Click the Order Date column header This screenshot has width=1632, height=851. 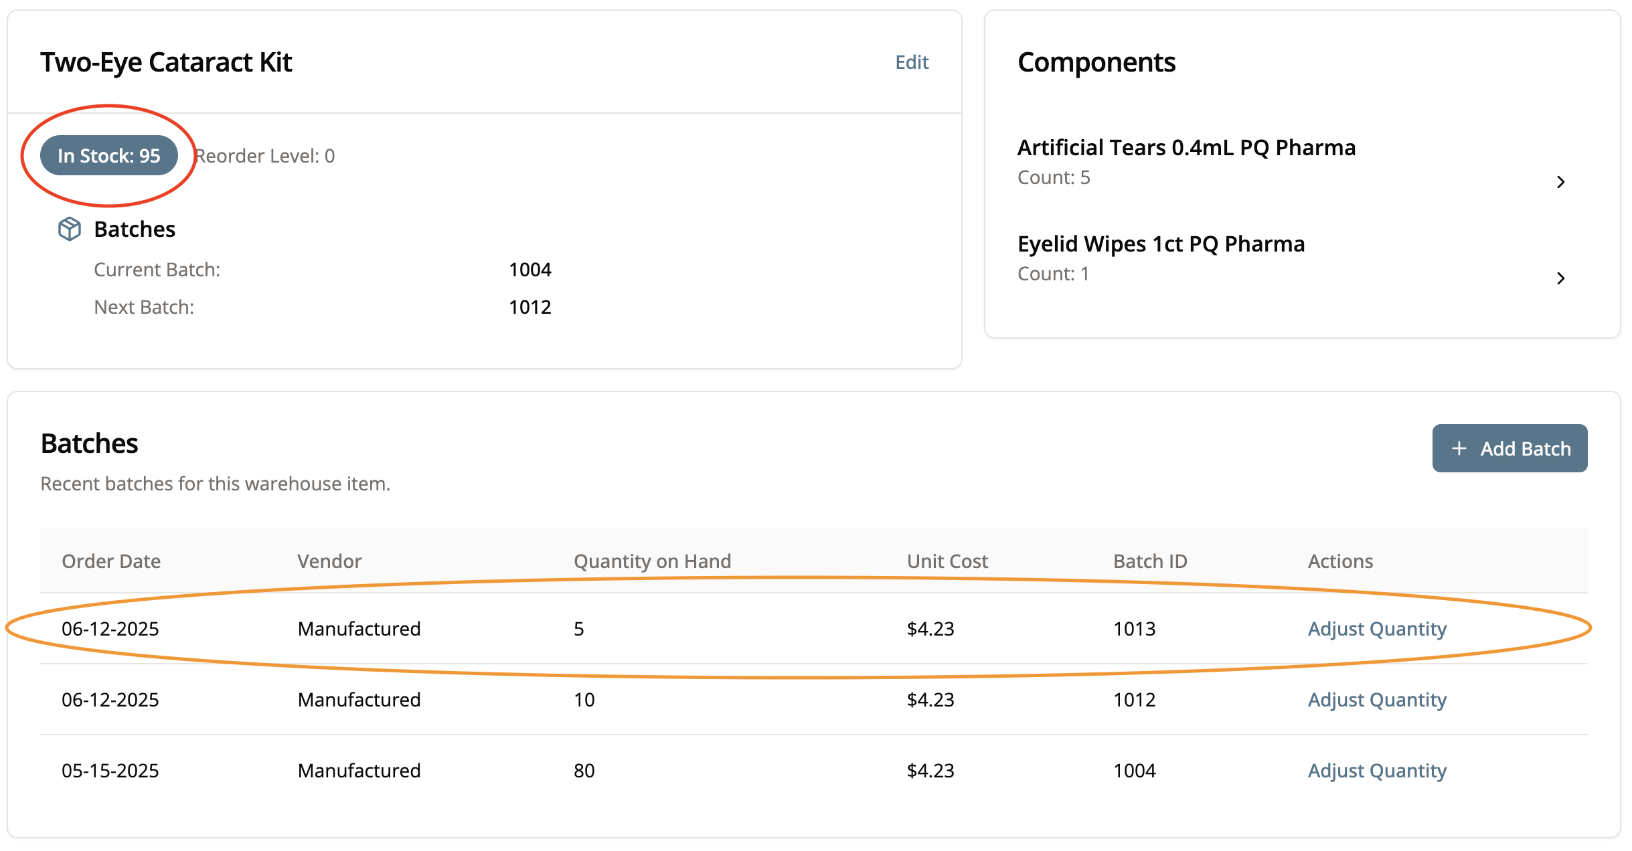point(111,561)
